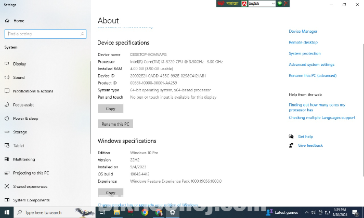
Task: Click the Notifications & actions icon
Action: point(7,91)
